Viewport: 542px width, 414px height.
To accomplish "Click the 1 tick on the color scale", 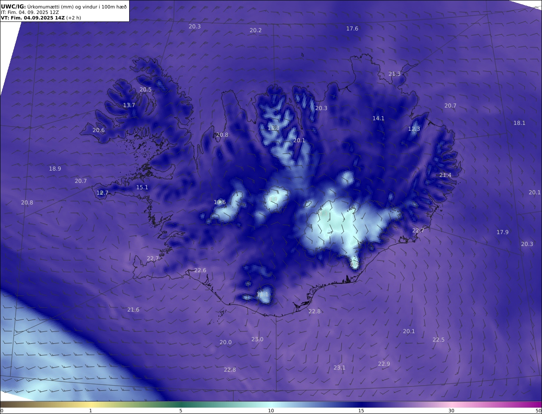I will click(91, 411).
